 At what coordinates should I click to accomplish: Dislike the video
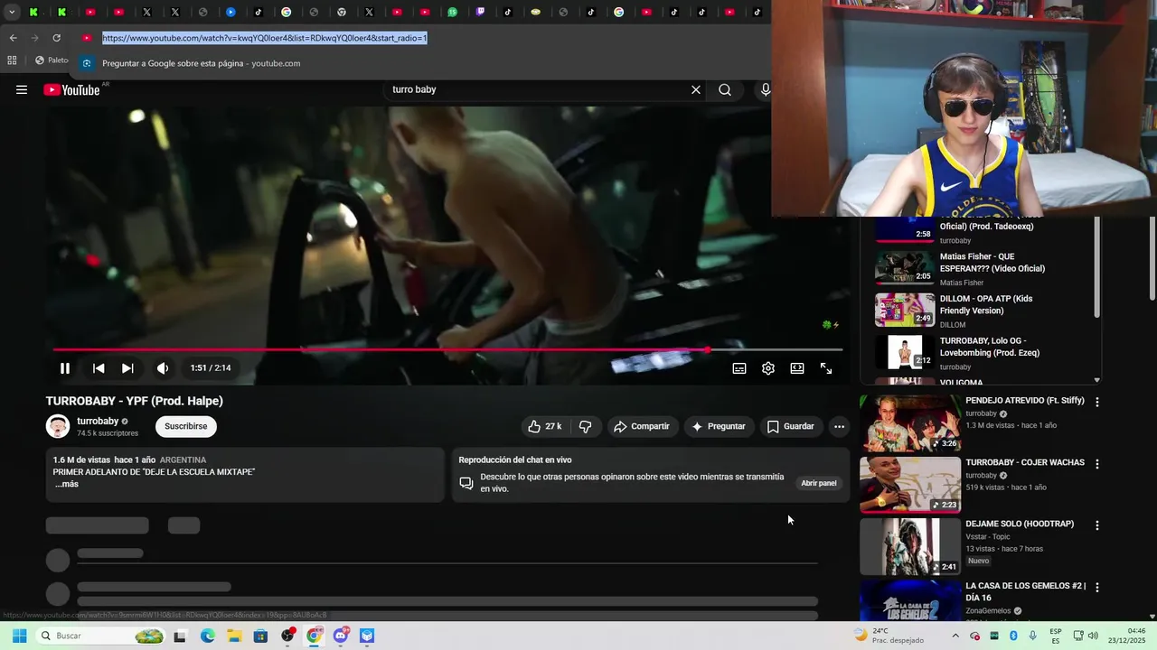585,426
